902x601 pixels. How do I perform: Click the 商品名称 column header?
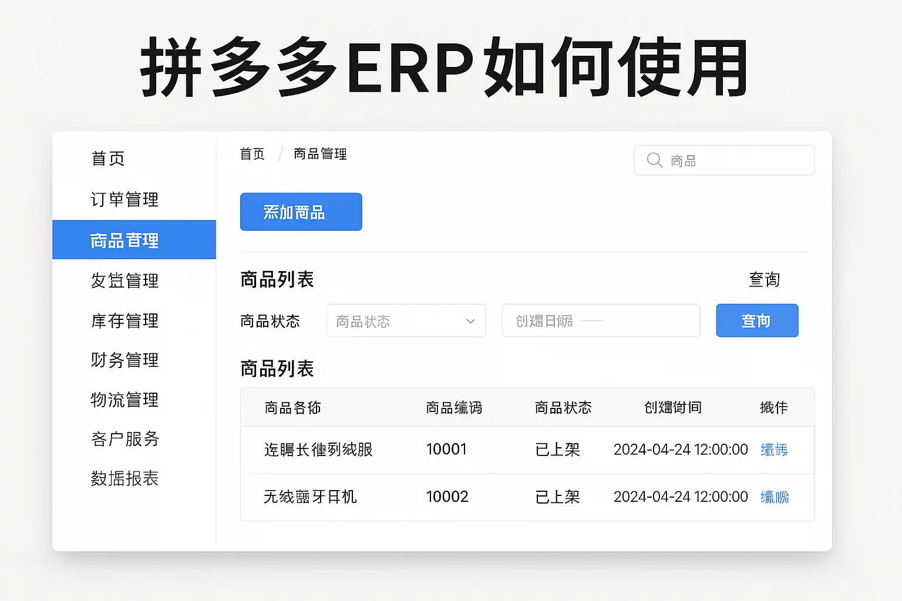click(292, 407)
